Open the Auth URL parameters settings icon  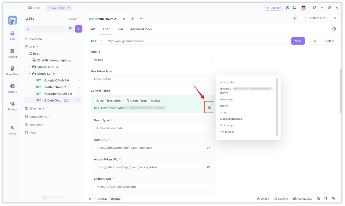click(x=208, y=148)
